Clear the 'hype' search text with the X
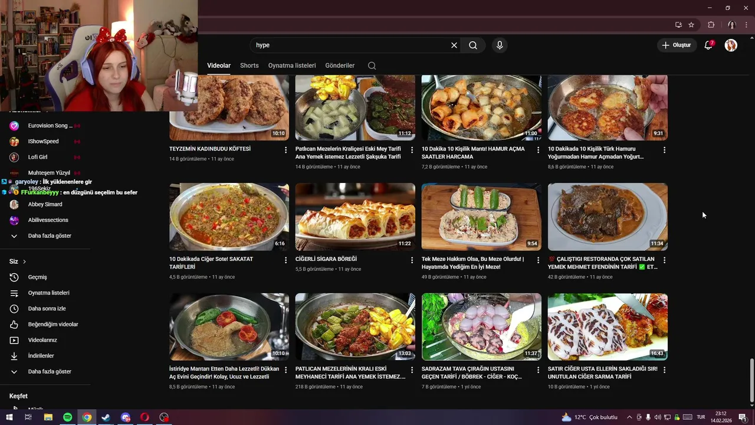755x425 pixels. pyautogui.click(x=454, y=45)
